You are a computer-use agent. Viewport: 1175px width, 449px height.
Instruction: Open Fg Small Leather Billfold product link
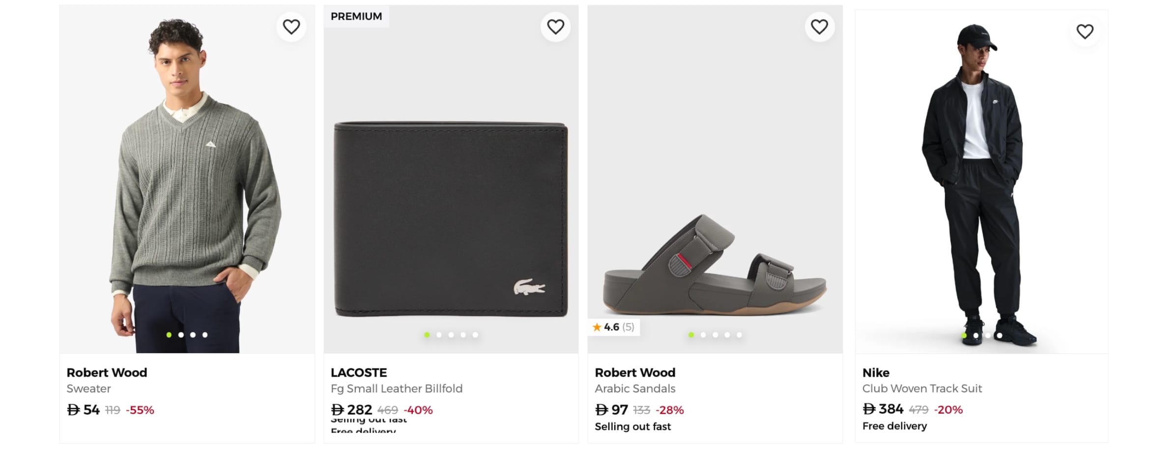point(397,389)
